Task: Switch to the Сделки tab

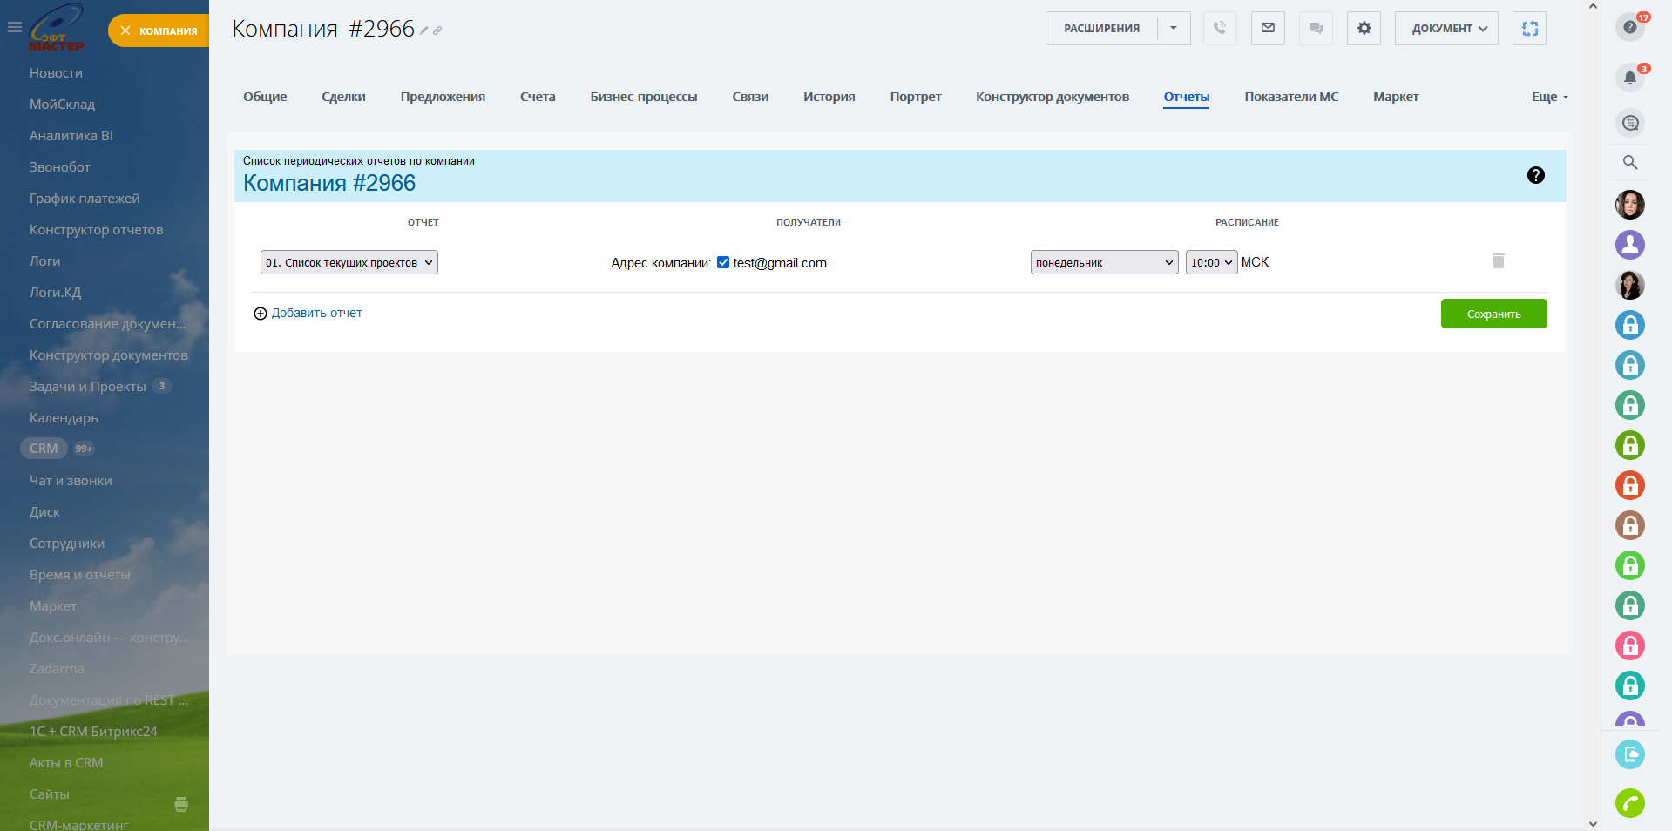Action: (343, 97)
